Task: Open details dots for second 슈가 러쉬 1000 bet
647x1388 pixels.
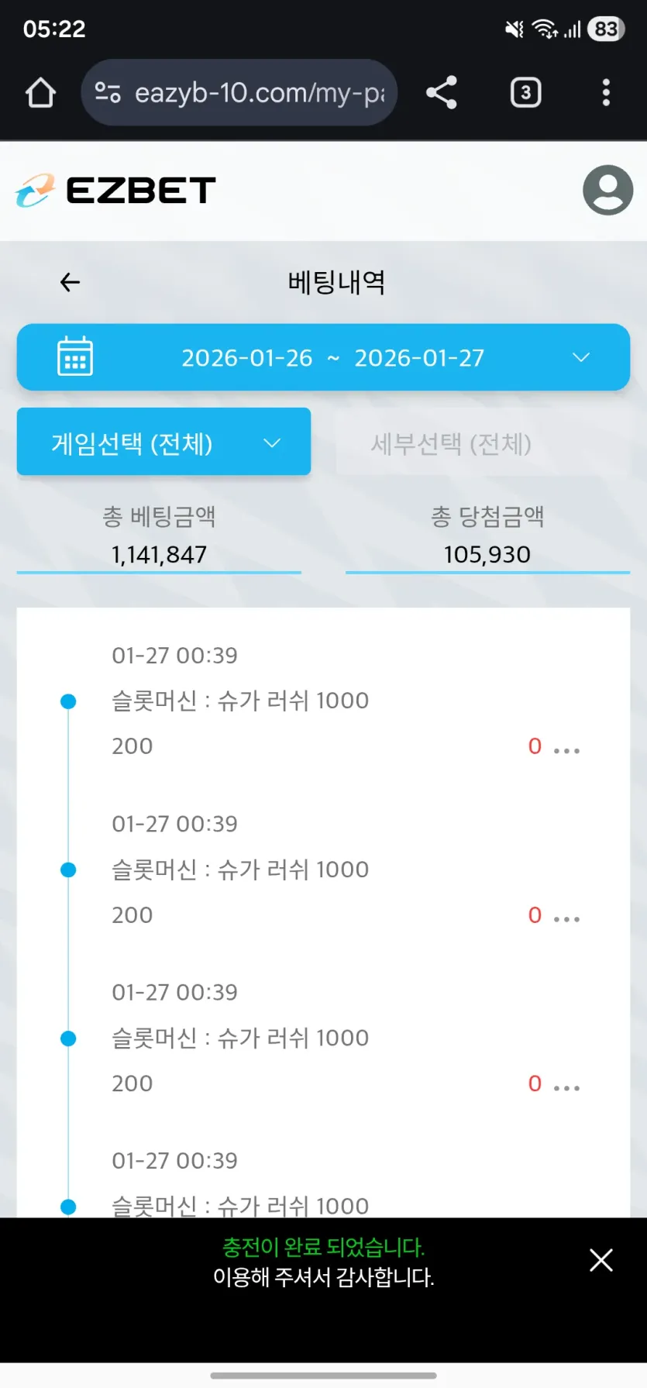Action: click(x=567, y=919)
